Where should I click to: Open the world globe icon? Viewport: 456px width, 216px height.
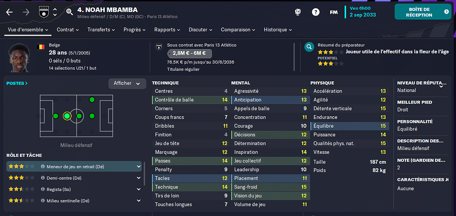[x=298, y=12]
